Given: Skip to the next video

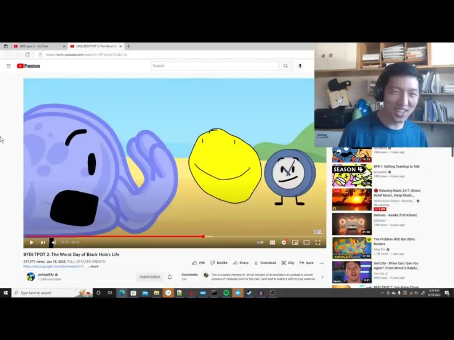Looking at the screenshot, I should (43, 243).
